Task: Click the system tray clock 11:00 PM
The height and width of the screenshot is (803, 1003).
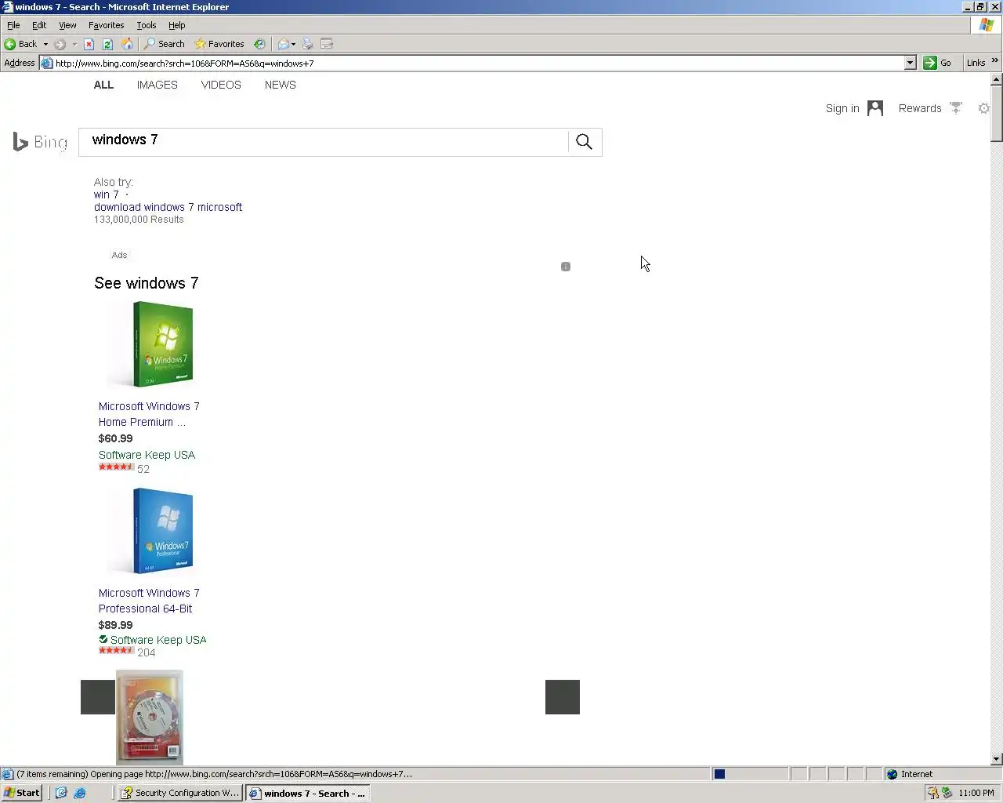Action: click(976, 793)
